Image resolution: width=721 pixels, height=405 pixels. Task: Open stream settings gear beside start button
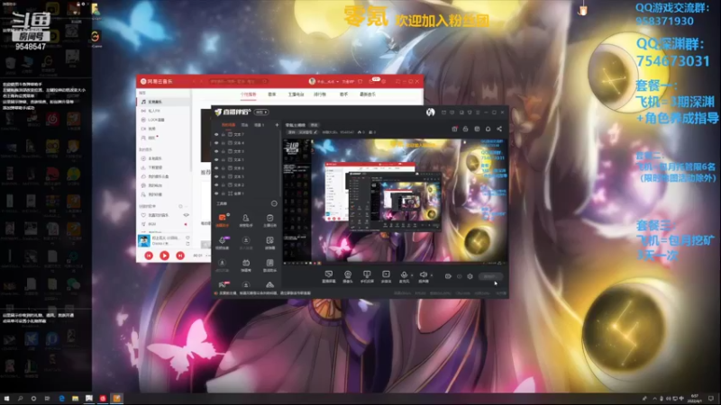point(470,276)
